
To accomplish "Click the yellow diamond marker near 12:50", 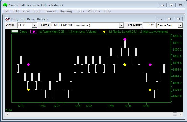I will (150, 90).
